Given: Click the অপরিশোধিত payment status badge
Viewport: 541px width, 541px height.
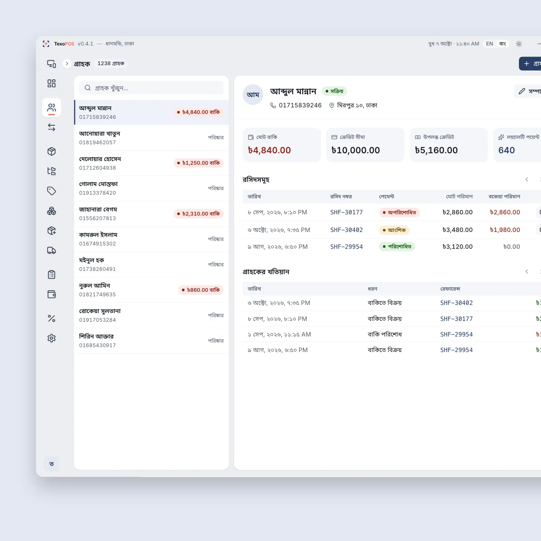Looking at the screenshot, I should point(399,212).
